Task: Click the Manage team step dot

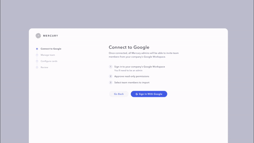Action: tap(37, 55)
